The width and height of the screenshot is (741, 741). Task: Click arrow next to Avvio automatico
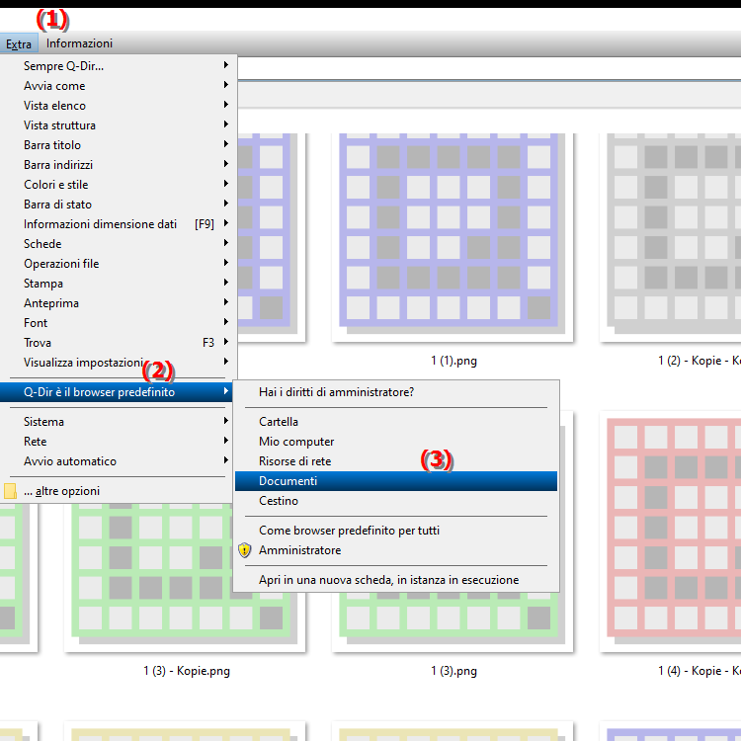[226, 460]
